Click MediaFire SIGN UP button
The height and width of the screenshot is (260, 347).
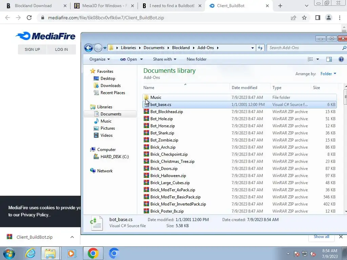(x=32, y=49)
